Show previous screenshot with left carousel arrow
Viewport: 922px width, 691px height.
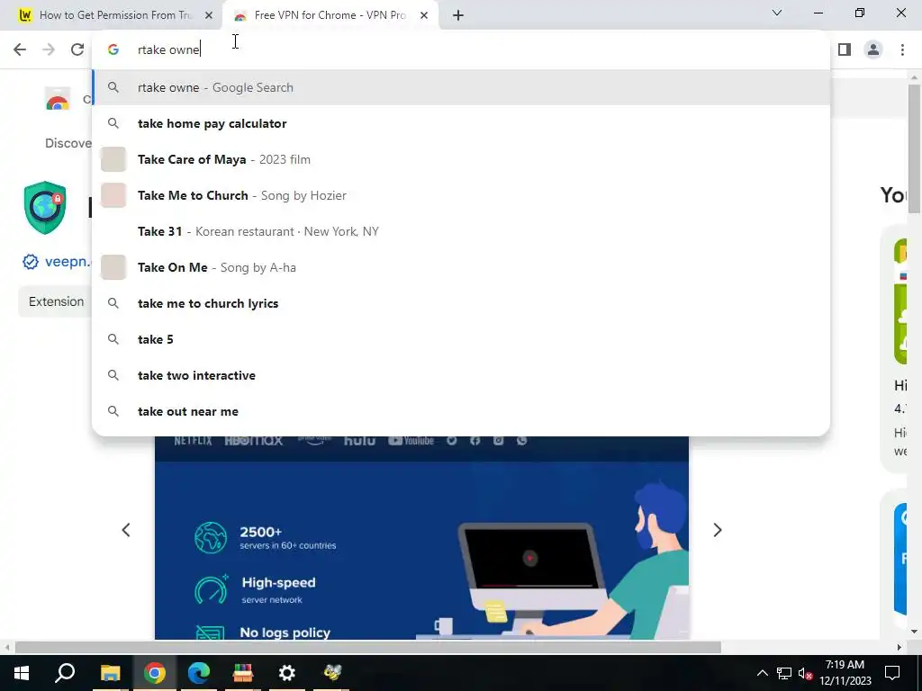coord(126,530)
